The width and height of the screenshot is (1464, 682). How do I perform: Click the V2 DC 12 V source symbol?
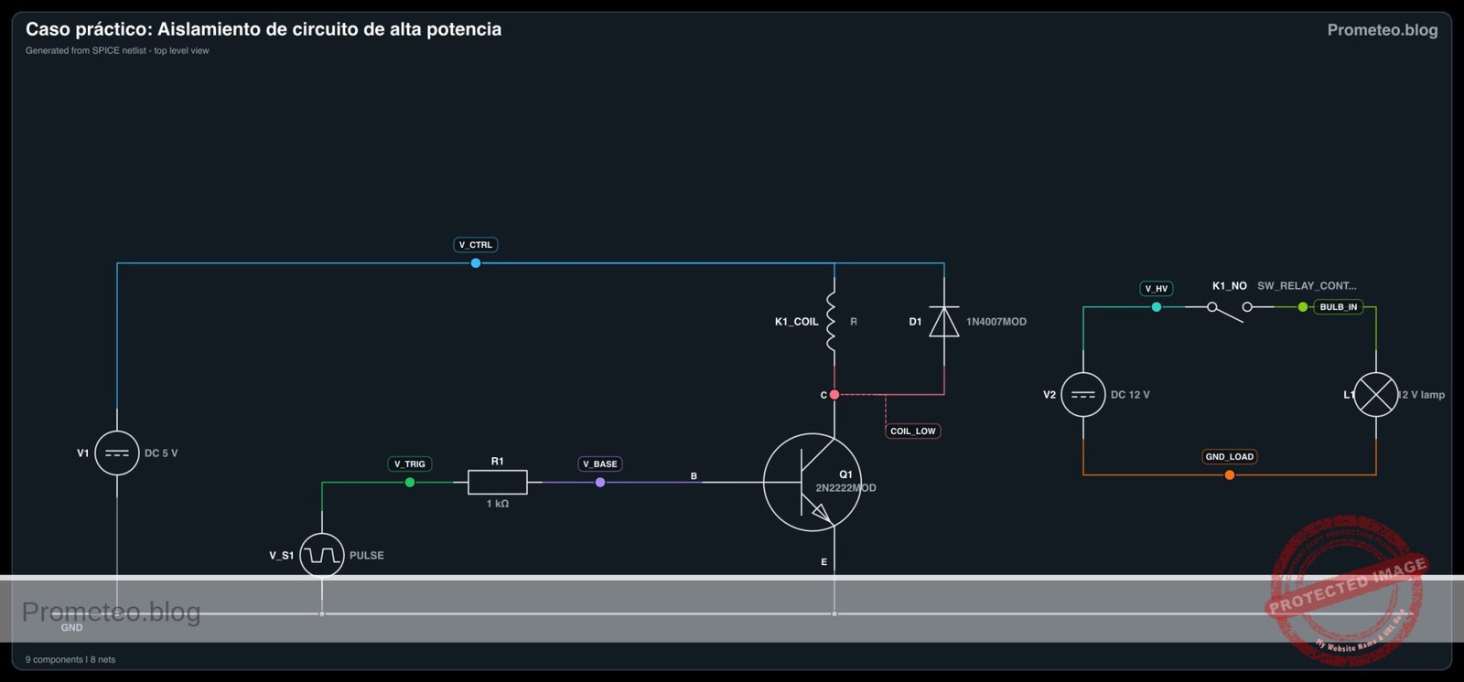point(1083,395)
